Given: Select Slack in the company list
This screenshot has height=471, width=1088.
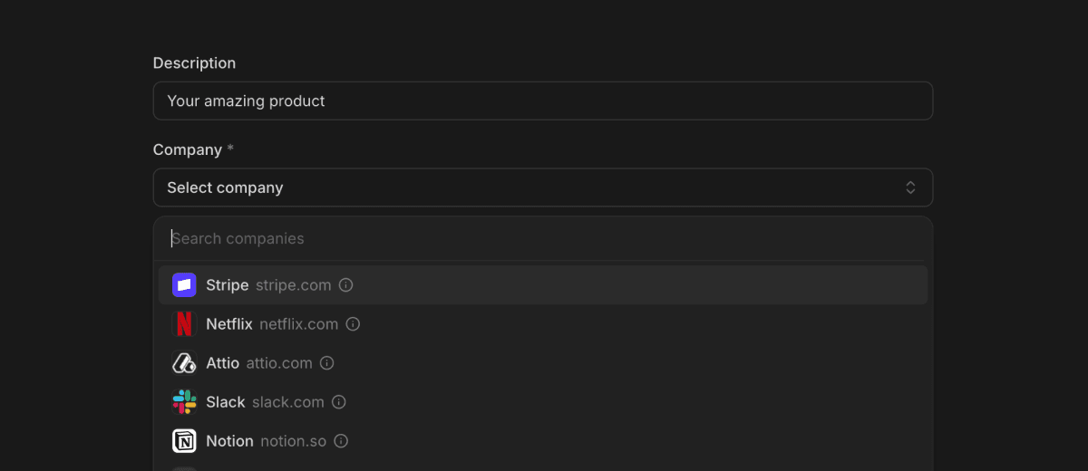Looking at the screenshot, I should [225, 402].
